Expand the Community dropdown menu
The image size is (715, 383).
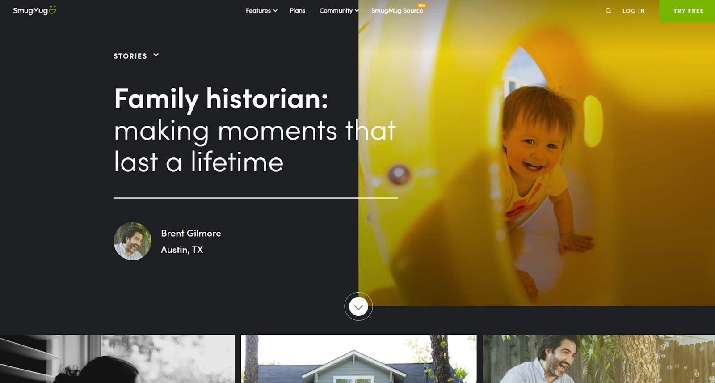[339, 11]
